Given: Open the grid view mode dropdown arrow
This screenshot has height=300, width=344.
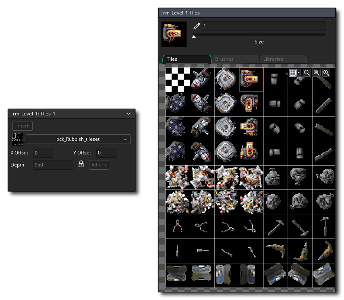Looking at the screenshot, I should [299, 73].
